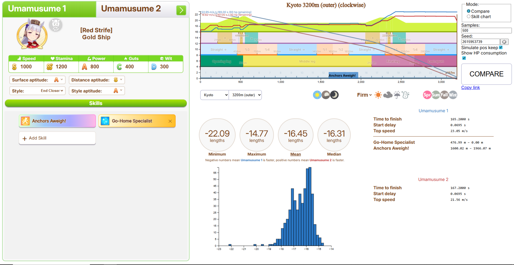Viewport: 514px width, 265px height.
Task: Click the green Skills header bar
Action: coord(96,103)
